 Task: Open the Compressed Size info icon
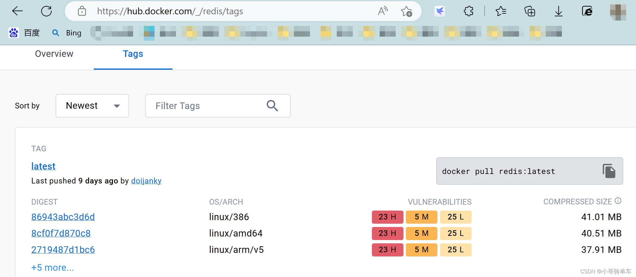click(618, 201)
